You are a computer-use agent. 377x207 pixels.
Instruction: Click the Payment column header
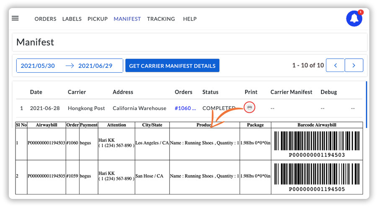tap(89, 125)
